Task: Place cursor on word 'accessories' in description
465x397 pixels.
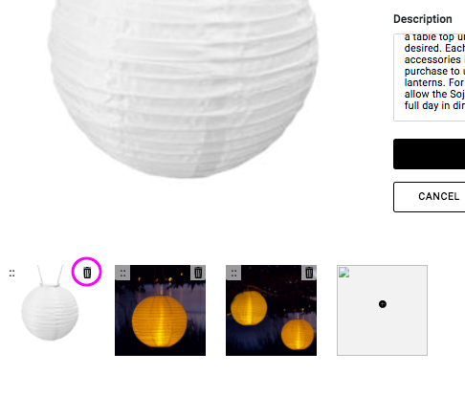Action: point(432,59)
